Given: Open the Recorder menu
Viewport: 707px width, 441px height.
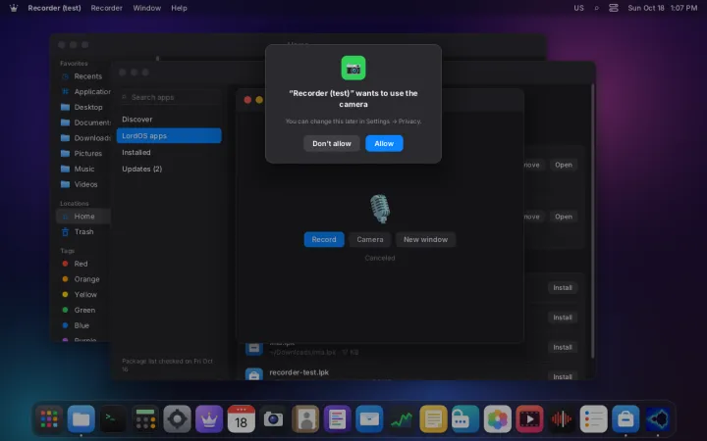Looking at the screenshot, I should (x=106, y=8).
